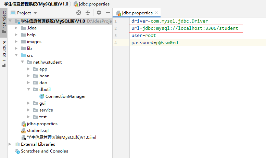Image resolution: width=266 pixels, height=158 pixels.
Task: Click the Collapse All icon in Project panel
Action: click(88, 13)
